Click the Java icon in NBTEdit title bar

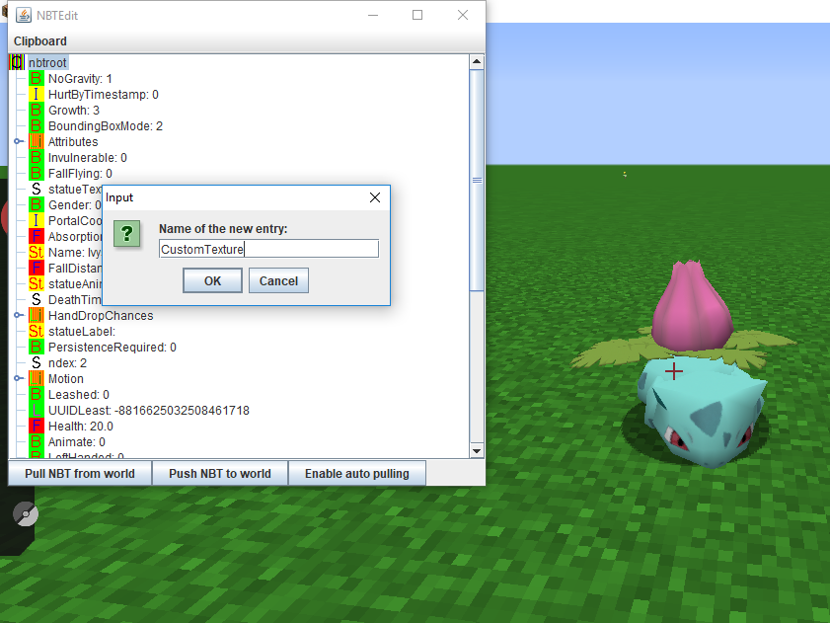click(24, 16)
